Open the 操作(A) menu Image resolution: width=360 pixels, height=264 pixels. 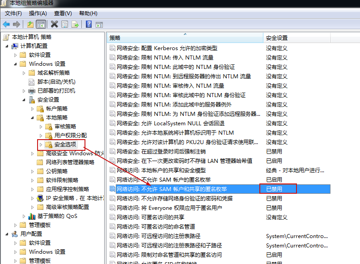pos(38,13)
